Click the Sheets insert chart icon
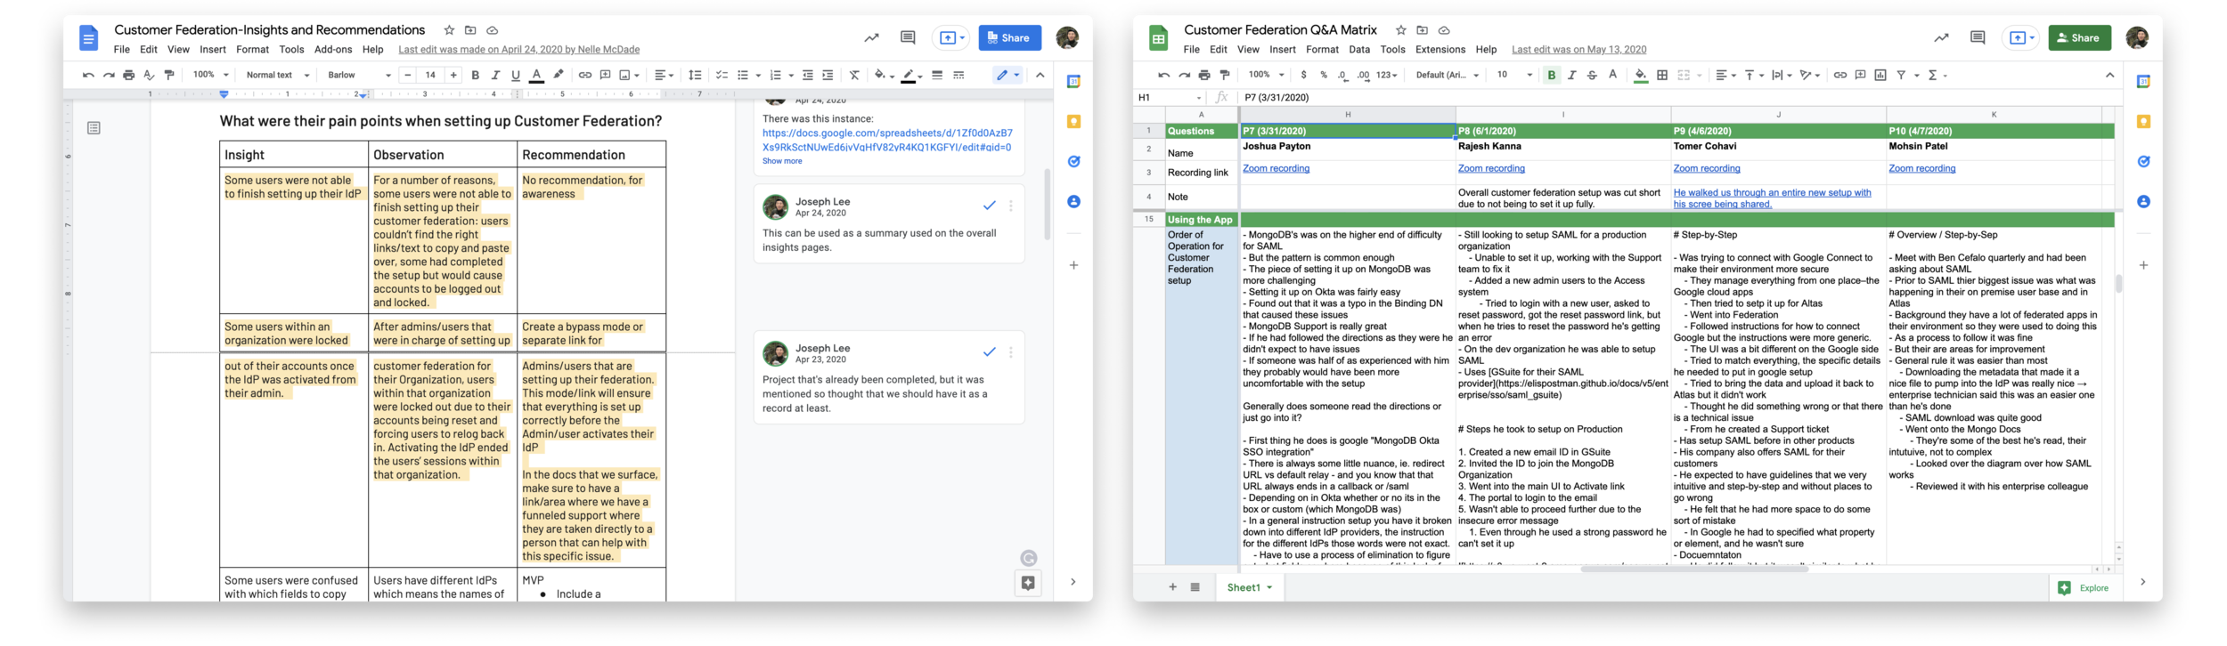The image size is (2227, 646). tap(1880, 75)
